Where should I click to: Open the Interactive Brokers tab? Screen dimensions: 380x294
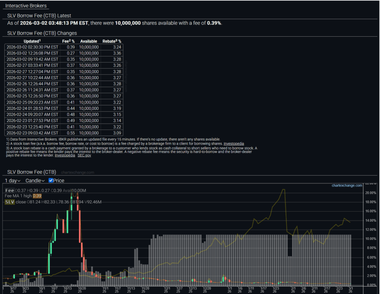coord(25,6)
